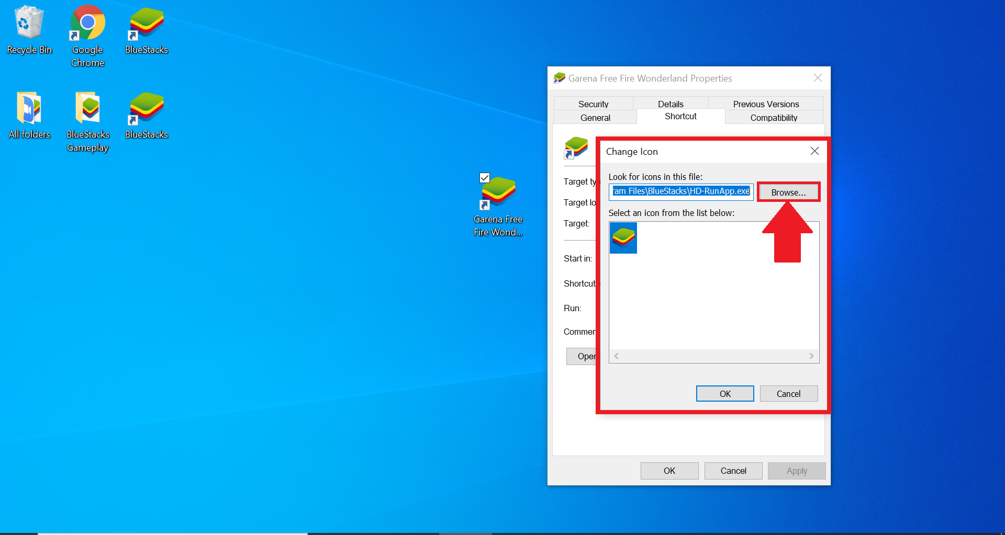This screenshot has height=535, width=1005.
Task: Select the All folders desktop icon
Action: (x=29, y=115)
